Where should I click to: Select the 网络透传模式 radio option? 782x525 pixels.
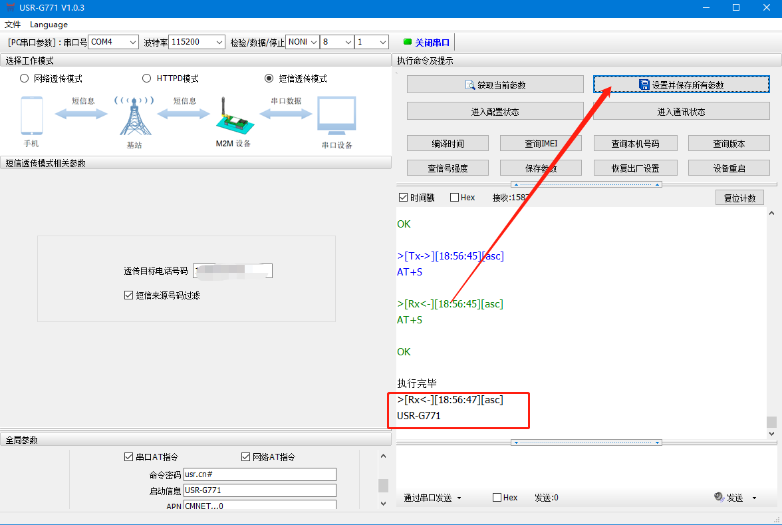25,79
